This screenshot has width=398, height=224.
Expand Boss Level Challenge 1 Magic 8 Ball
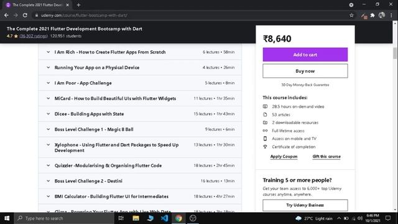[140, 129]
